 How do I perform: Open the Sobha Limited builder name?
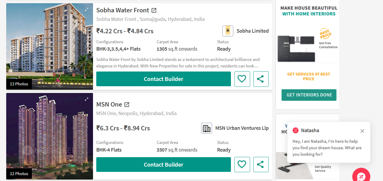click(x=252, y=31)
